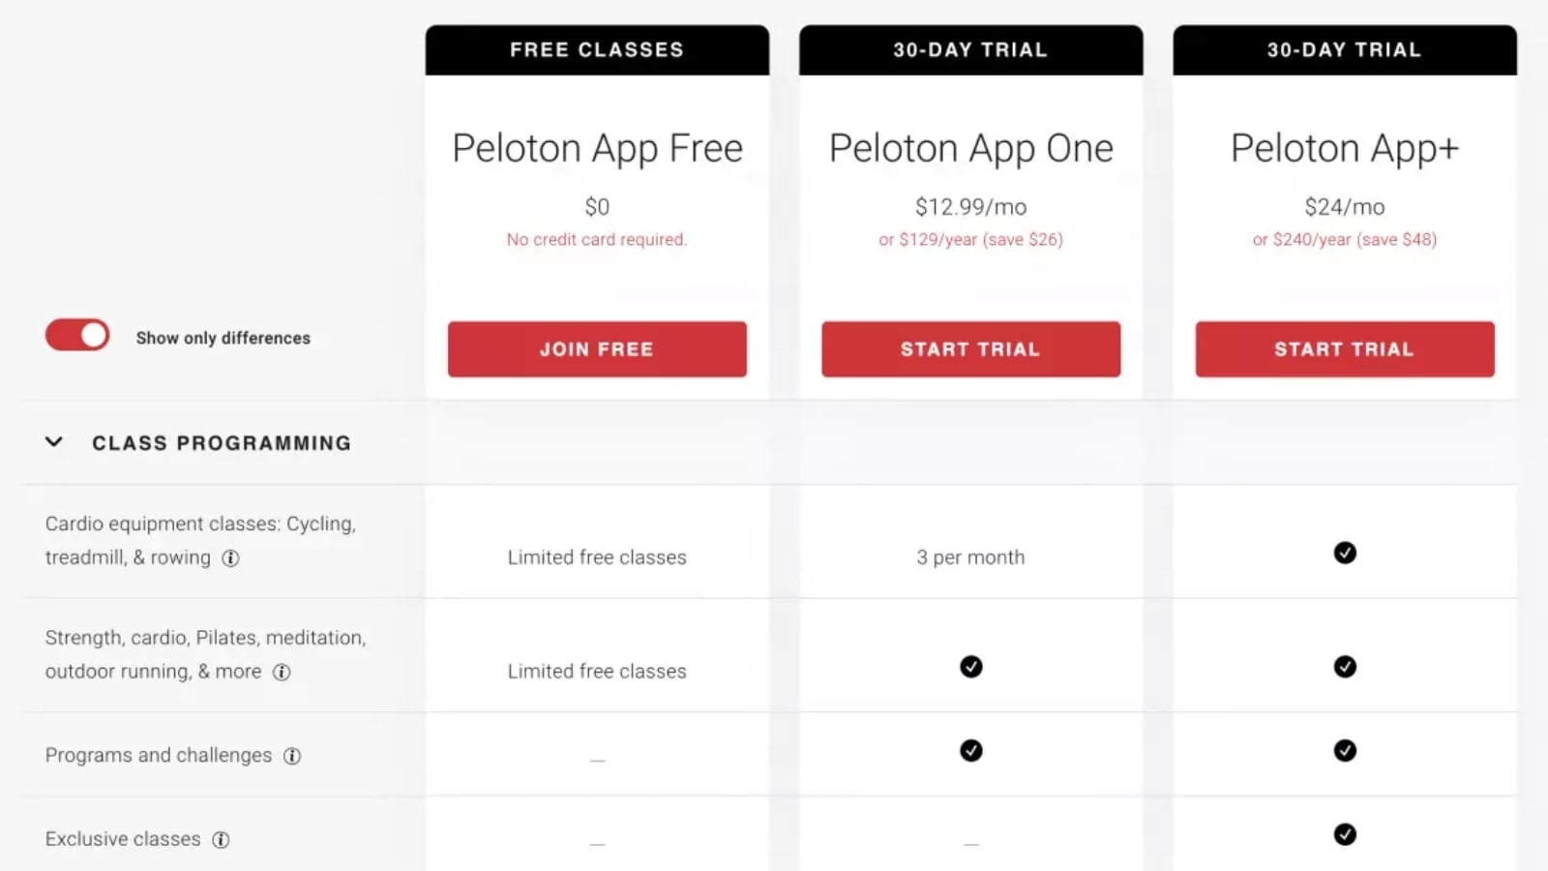
Task: Click the $240/year savings text
Action: (x=1344, y=240)
